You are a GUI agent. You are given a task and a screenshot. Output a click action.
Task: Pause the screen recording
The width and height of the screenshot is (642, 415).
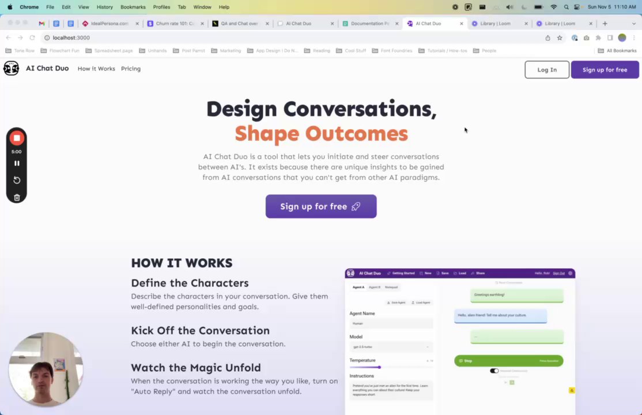coord(17,163)
